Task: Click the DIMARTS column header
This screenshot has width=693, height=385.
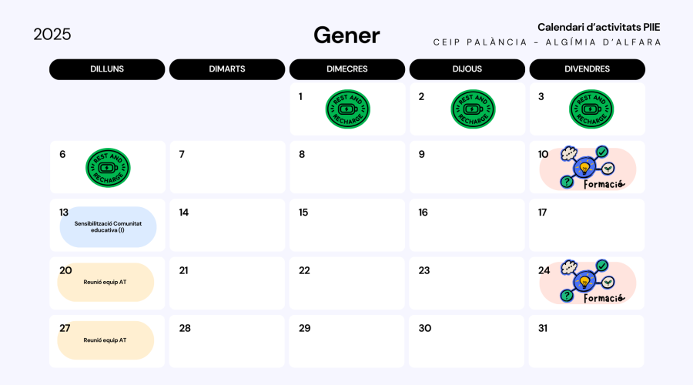Action: coord(227,69)
